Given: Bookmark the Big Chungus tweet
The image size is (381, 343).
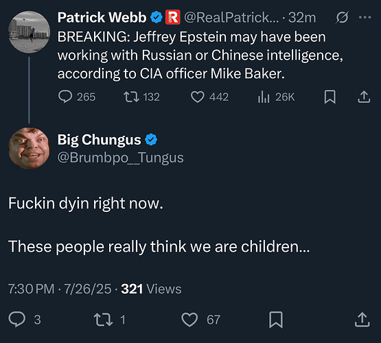Looking at the screenshot, I should click(x=276, y=320).
